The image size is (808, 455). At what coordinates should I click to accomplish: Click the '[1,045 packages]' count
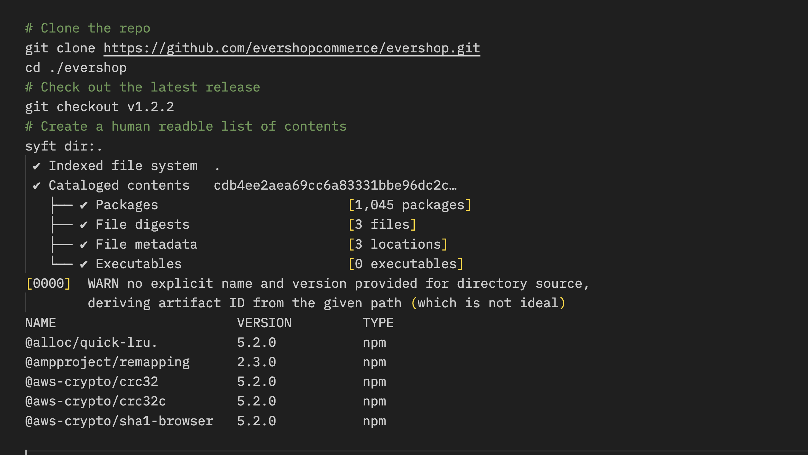pyautogui.click(x=410, y=205)
